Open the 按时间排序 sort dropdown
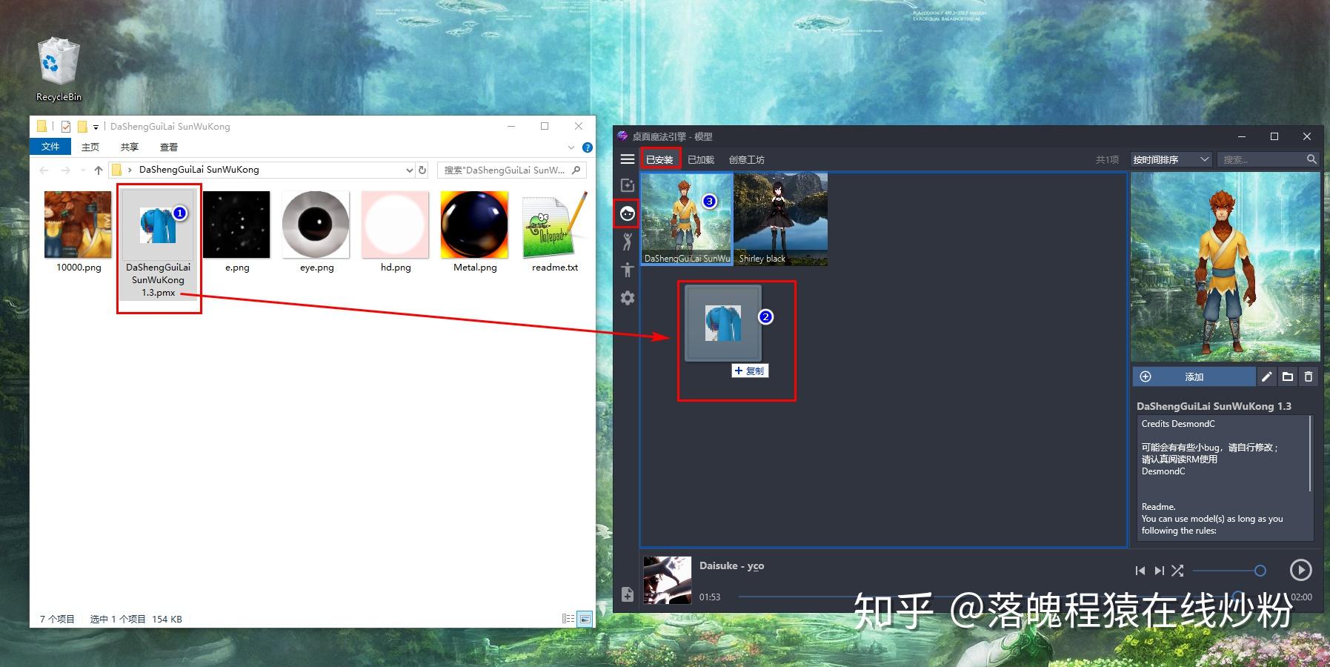1330x667 pixels. (x=1171, y=159)
